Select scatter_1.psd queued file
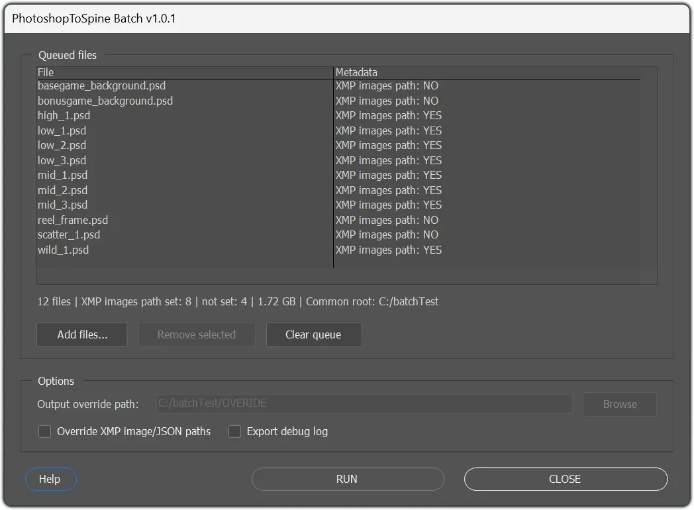This screenshot has height=510, width=694. coord(69,235)
